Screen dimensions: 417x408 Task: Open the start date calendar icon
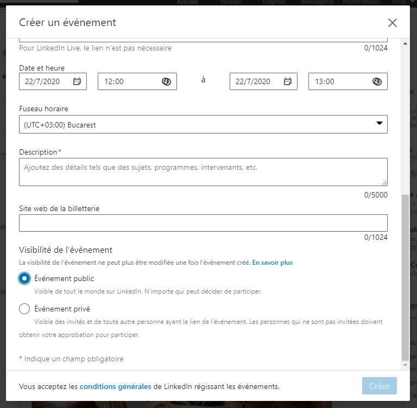[x=77, y=81]
